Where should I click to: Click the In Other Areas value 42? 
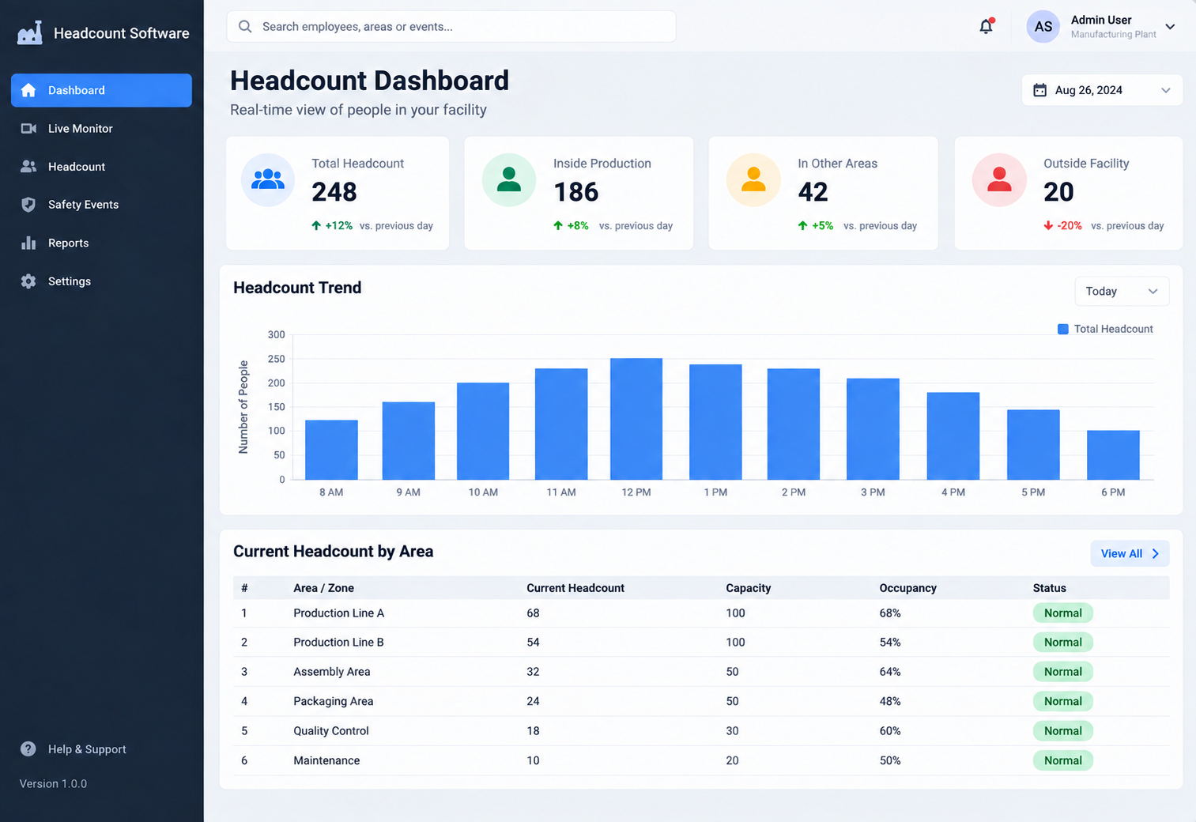pos(813,192)
